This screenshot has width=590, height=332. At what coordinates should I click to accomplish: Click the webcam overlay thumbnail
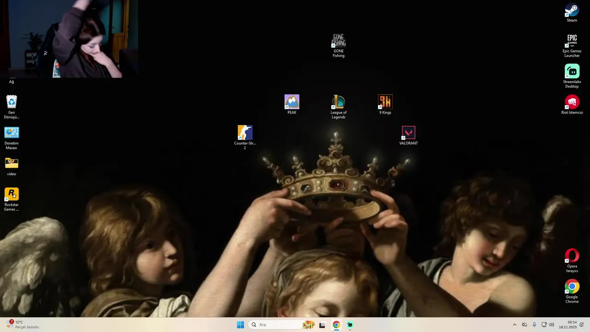[69, 39]
